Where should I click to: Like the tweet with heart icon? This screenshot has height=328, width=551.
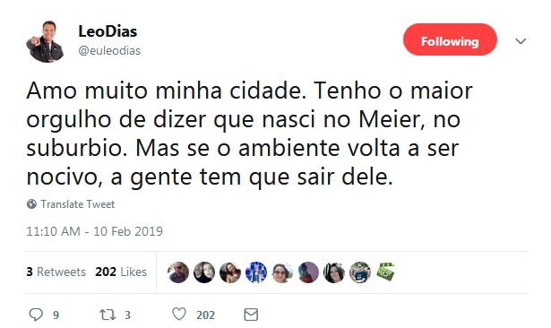[x=179, y=314]
